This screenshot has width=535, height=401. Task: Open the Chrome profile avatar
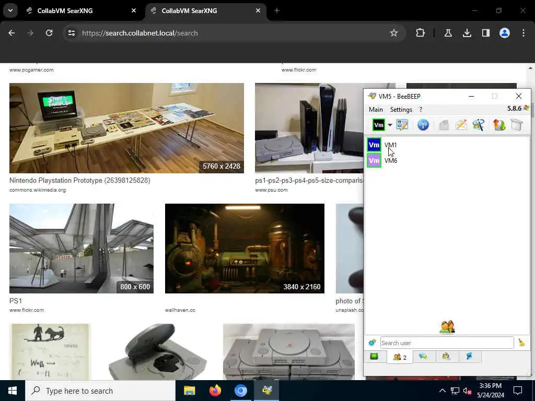[505, 33]
